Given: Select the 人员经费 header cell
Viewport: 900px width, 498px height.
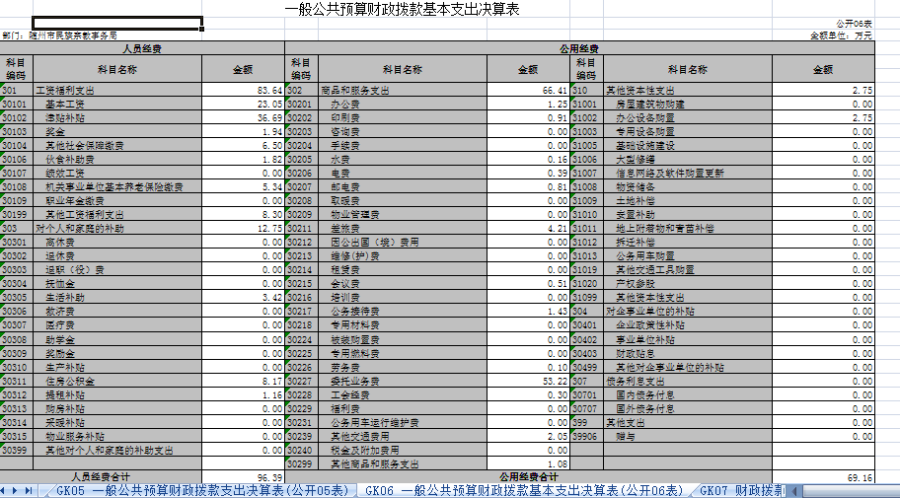Looking at the screenshot, I should 143,47.
